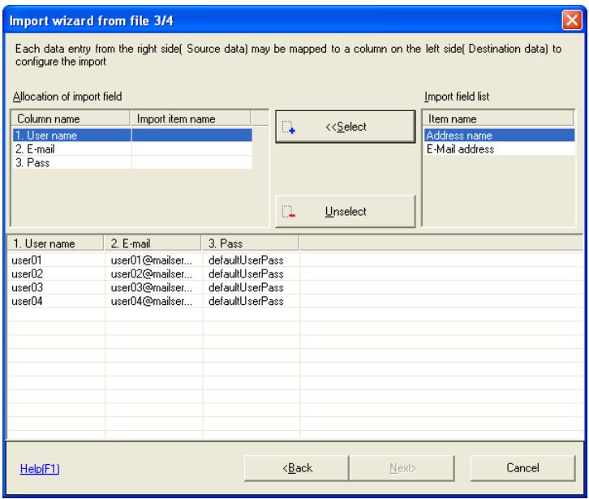Close the Import wizard window
Viewport: 589px width, 499px height.
[572, 20]
